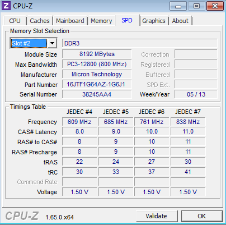Click the Module Size label
The image size is (226, 225).
click(x=41, y=54)
